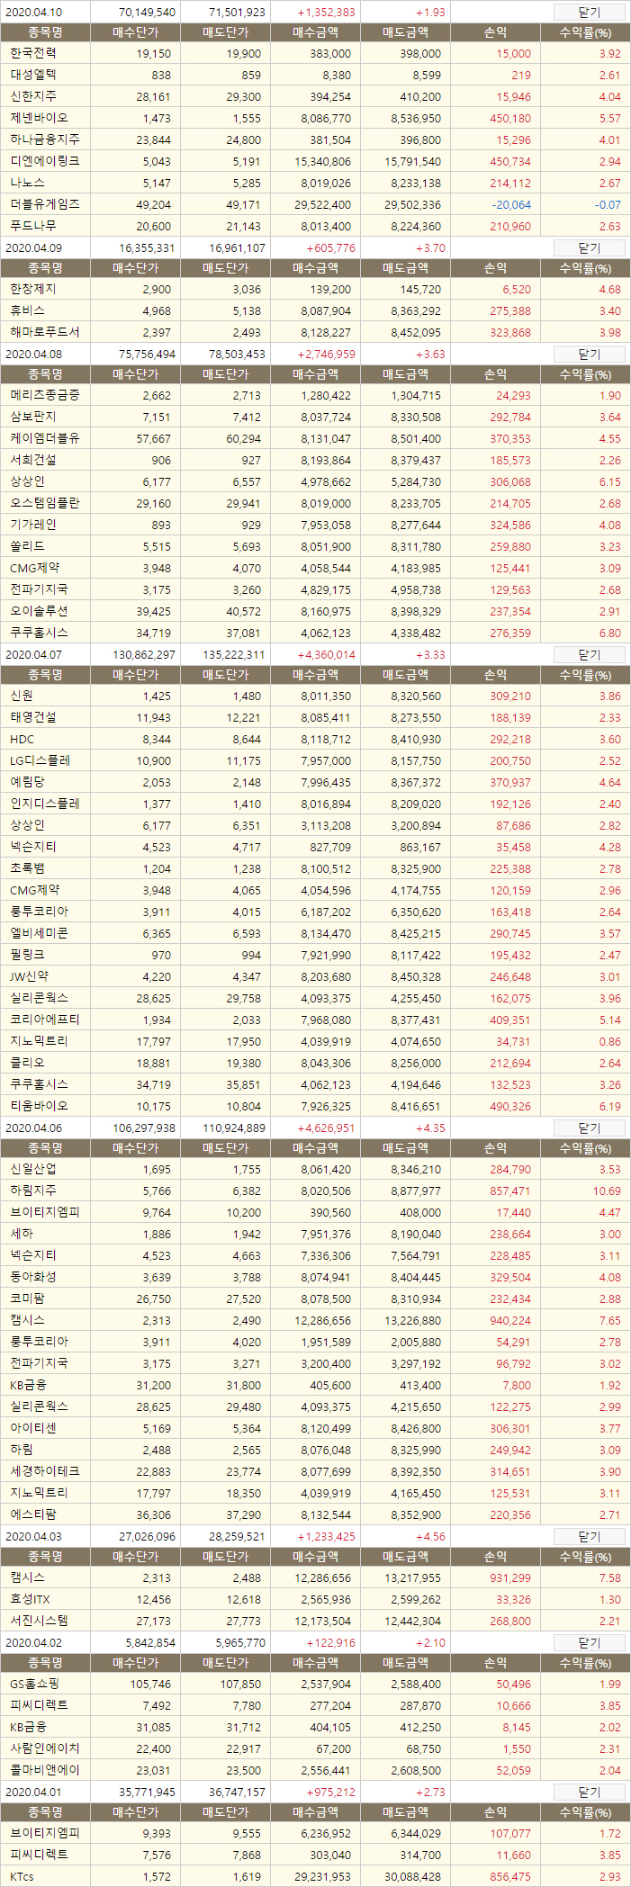The width and height of the screenshot is (631, 1887).
Task: Click the 인지디스플레 stock name
Action: [x=44, y=804]
